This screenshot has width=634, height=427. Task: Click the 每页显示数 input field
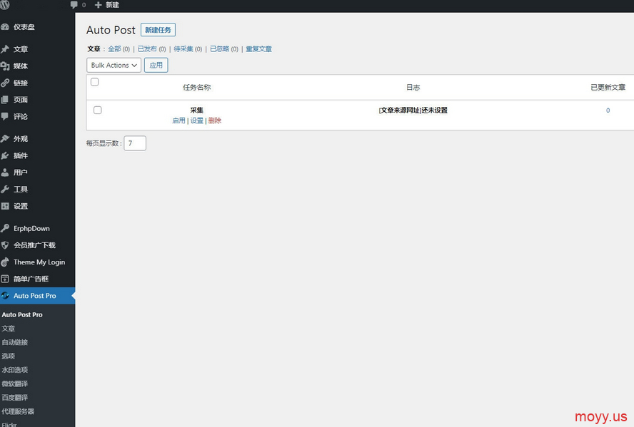(135, 143)
